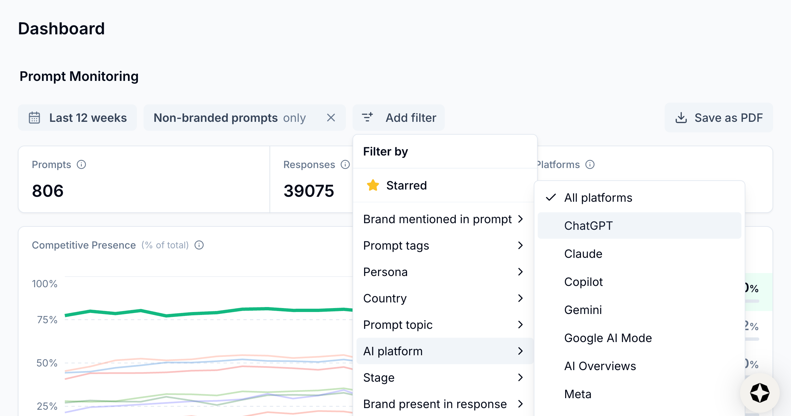Show Competitive Presence info tooltip
The image size is (791, 416).
199,245
